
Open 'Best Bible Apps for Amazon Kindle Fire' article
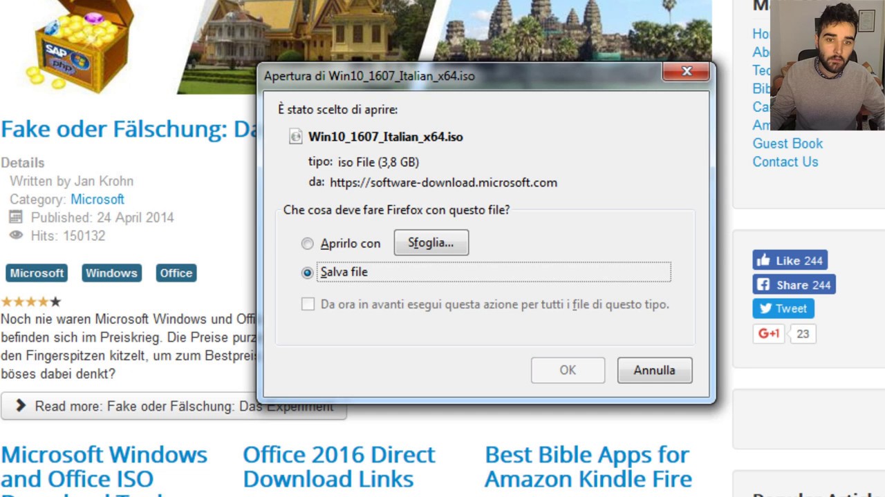click(x=588, y=467)
